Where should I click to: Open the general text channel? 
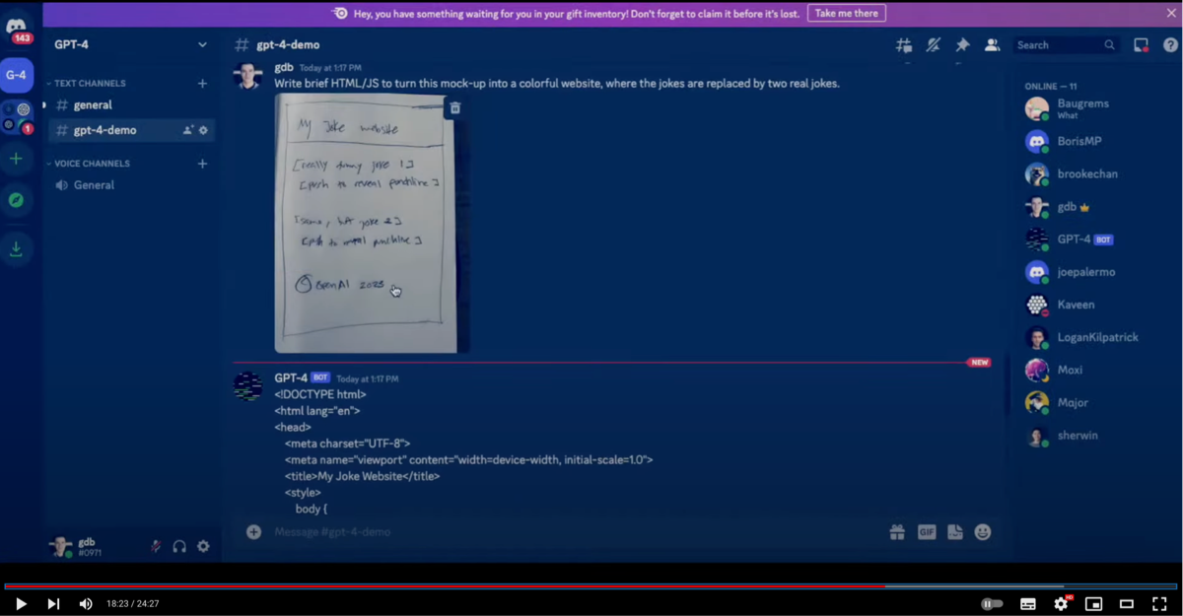click(x=131, y=105)
